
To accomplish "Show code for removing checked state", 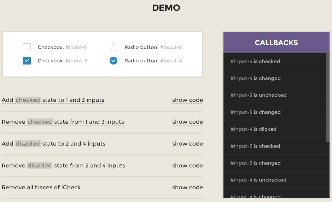I will pos(188,122).
